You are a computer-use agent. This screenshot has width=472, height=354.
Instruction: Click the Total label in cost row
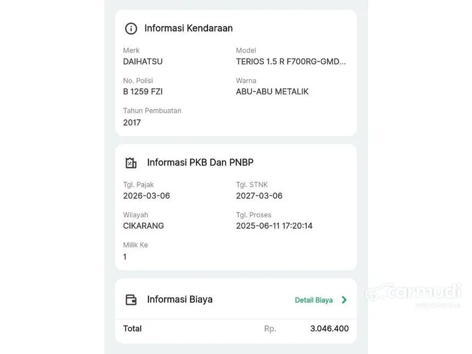coord(132,329)
